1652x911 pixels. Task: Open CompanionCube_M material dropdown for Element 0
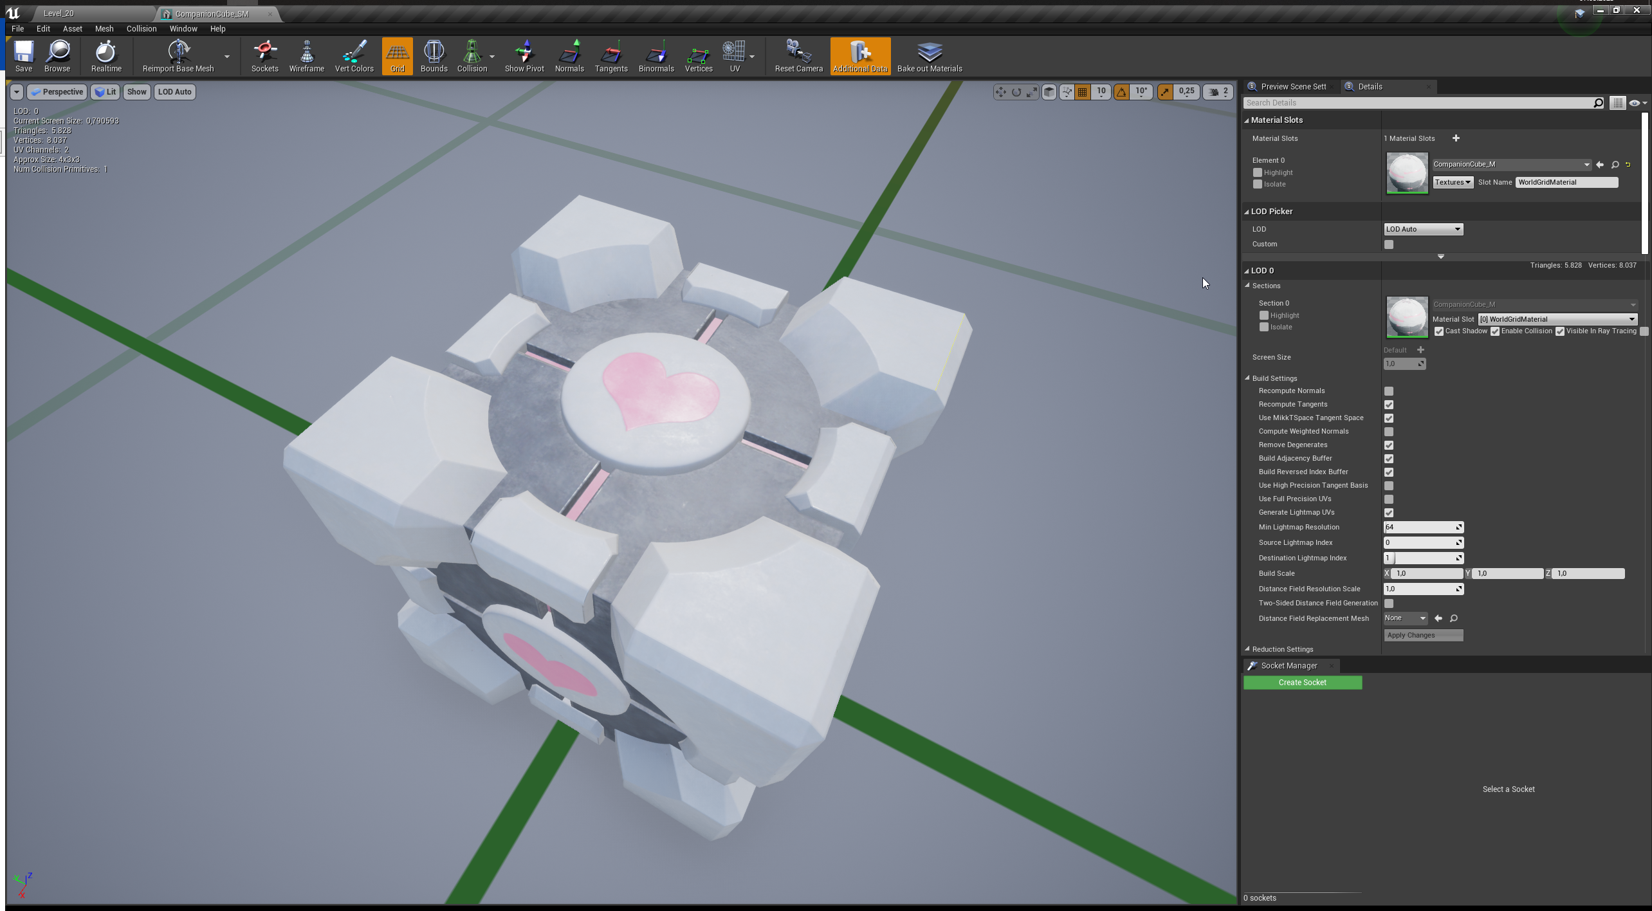tap(1511, 165)
